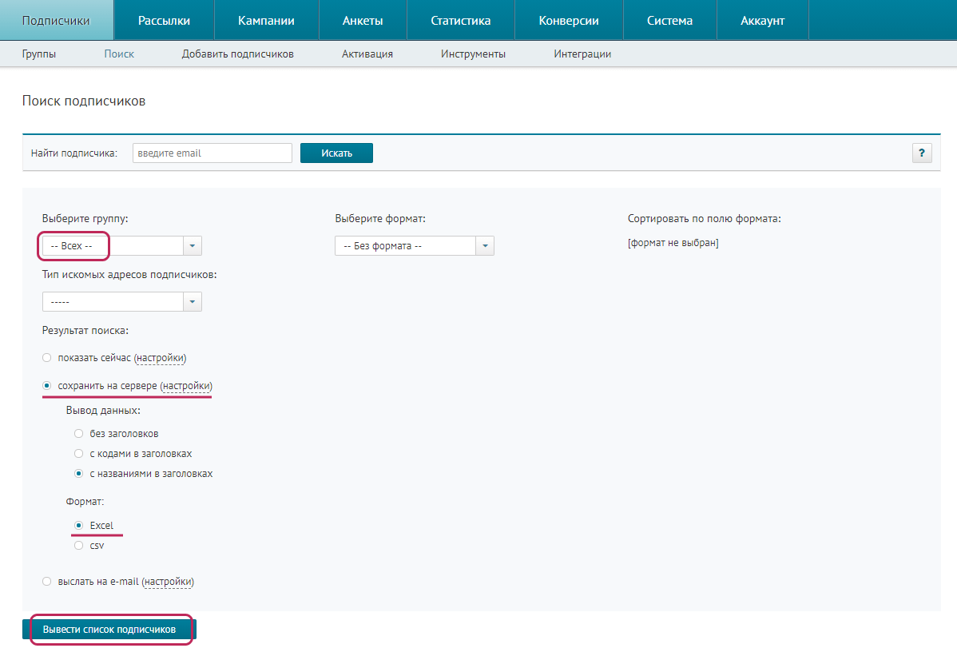Select выслать на e-mail option

click(46, 582)
